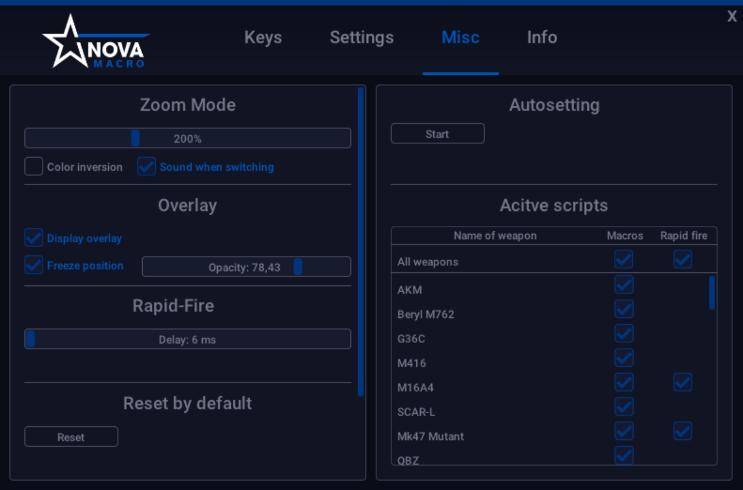This screenshot has width=743, height=490.
Task: Toggle Rapid fire for Mk47 Mutant
Action: point(682,431)
